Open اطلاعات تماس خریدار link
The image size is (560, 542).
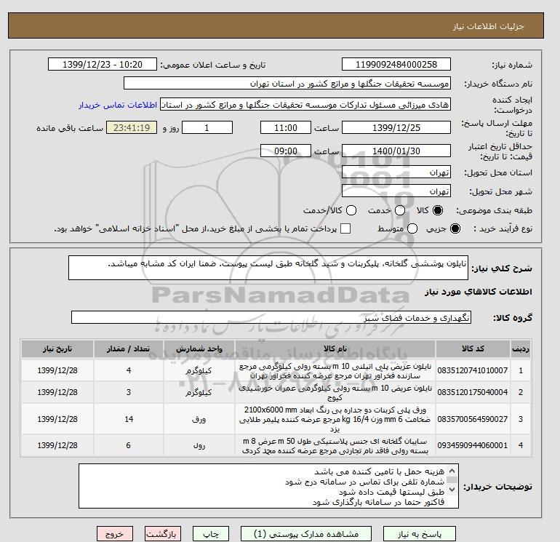[118, 105]
